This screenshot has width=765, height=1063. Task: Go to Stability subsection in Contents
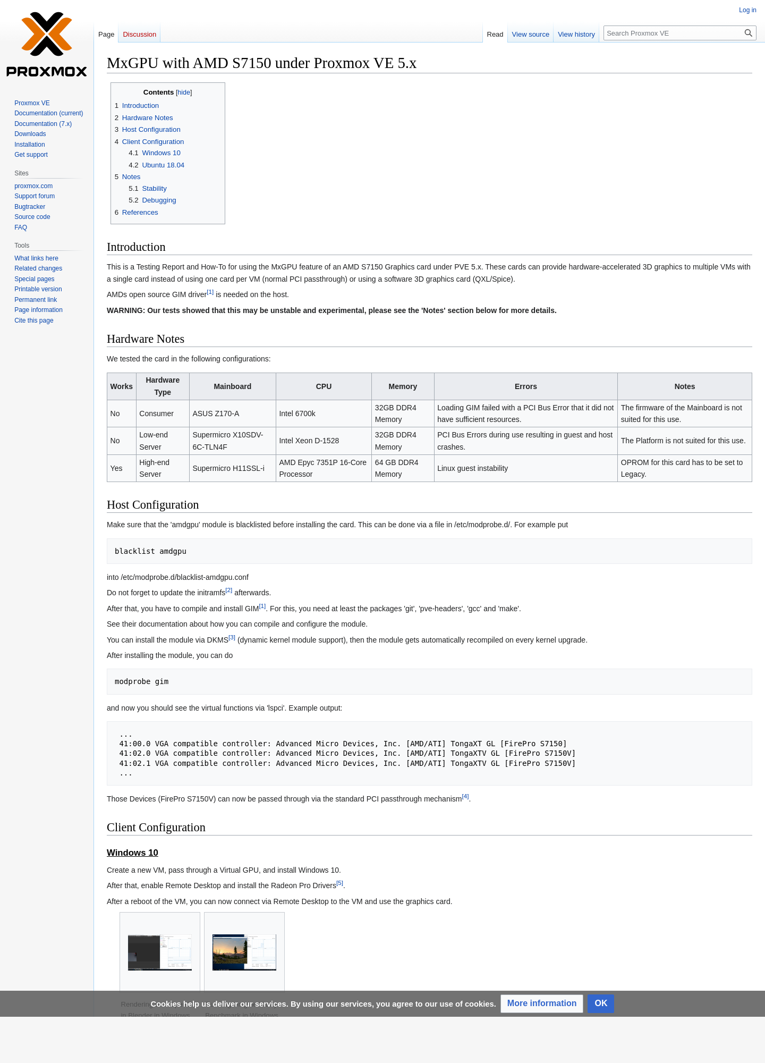pos(154,189)
